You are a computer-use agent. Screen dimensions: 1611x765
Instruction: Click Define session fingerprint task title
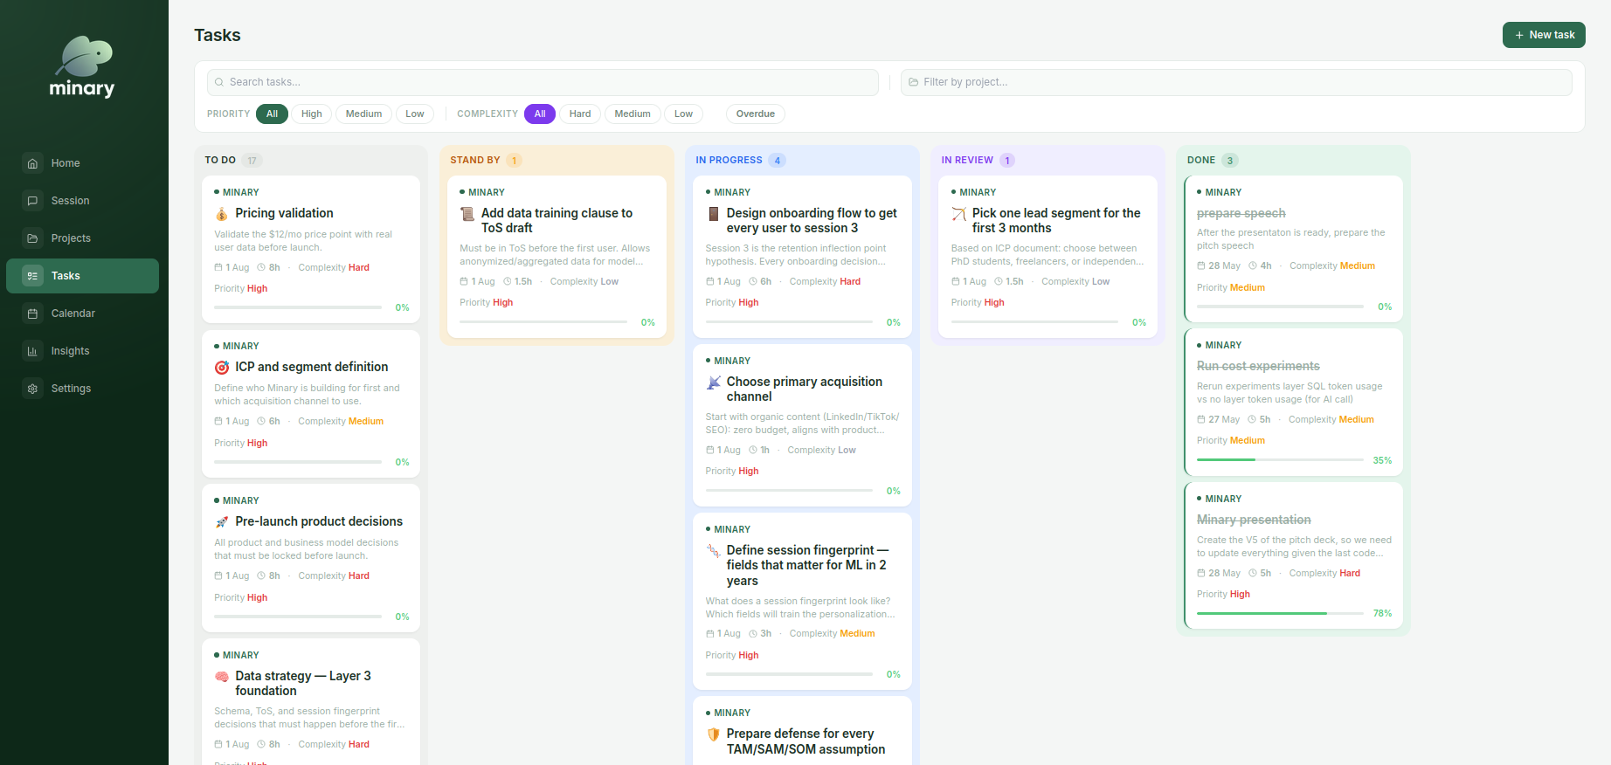[x=807, y=565]
